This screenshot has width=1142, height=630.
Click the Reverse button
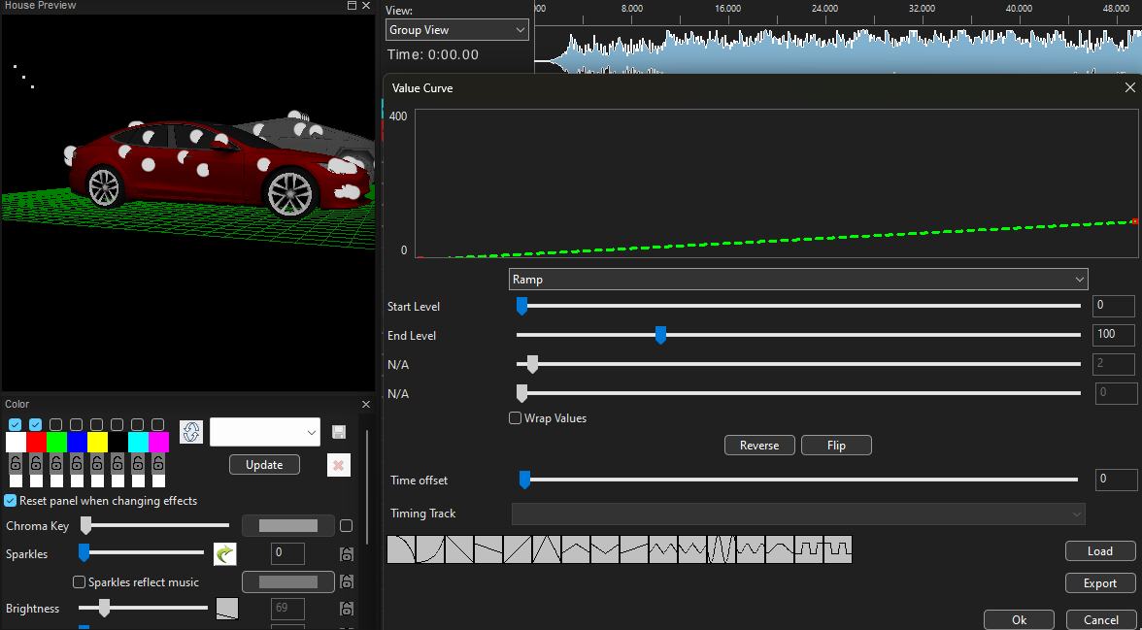[x=759, y=446]
